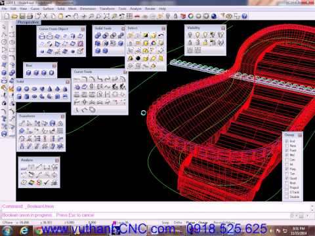Switch to the four viewports layout icon
Screen dimensions: 315x236
tap(129, 16)
